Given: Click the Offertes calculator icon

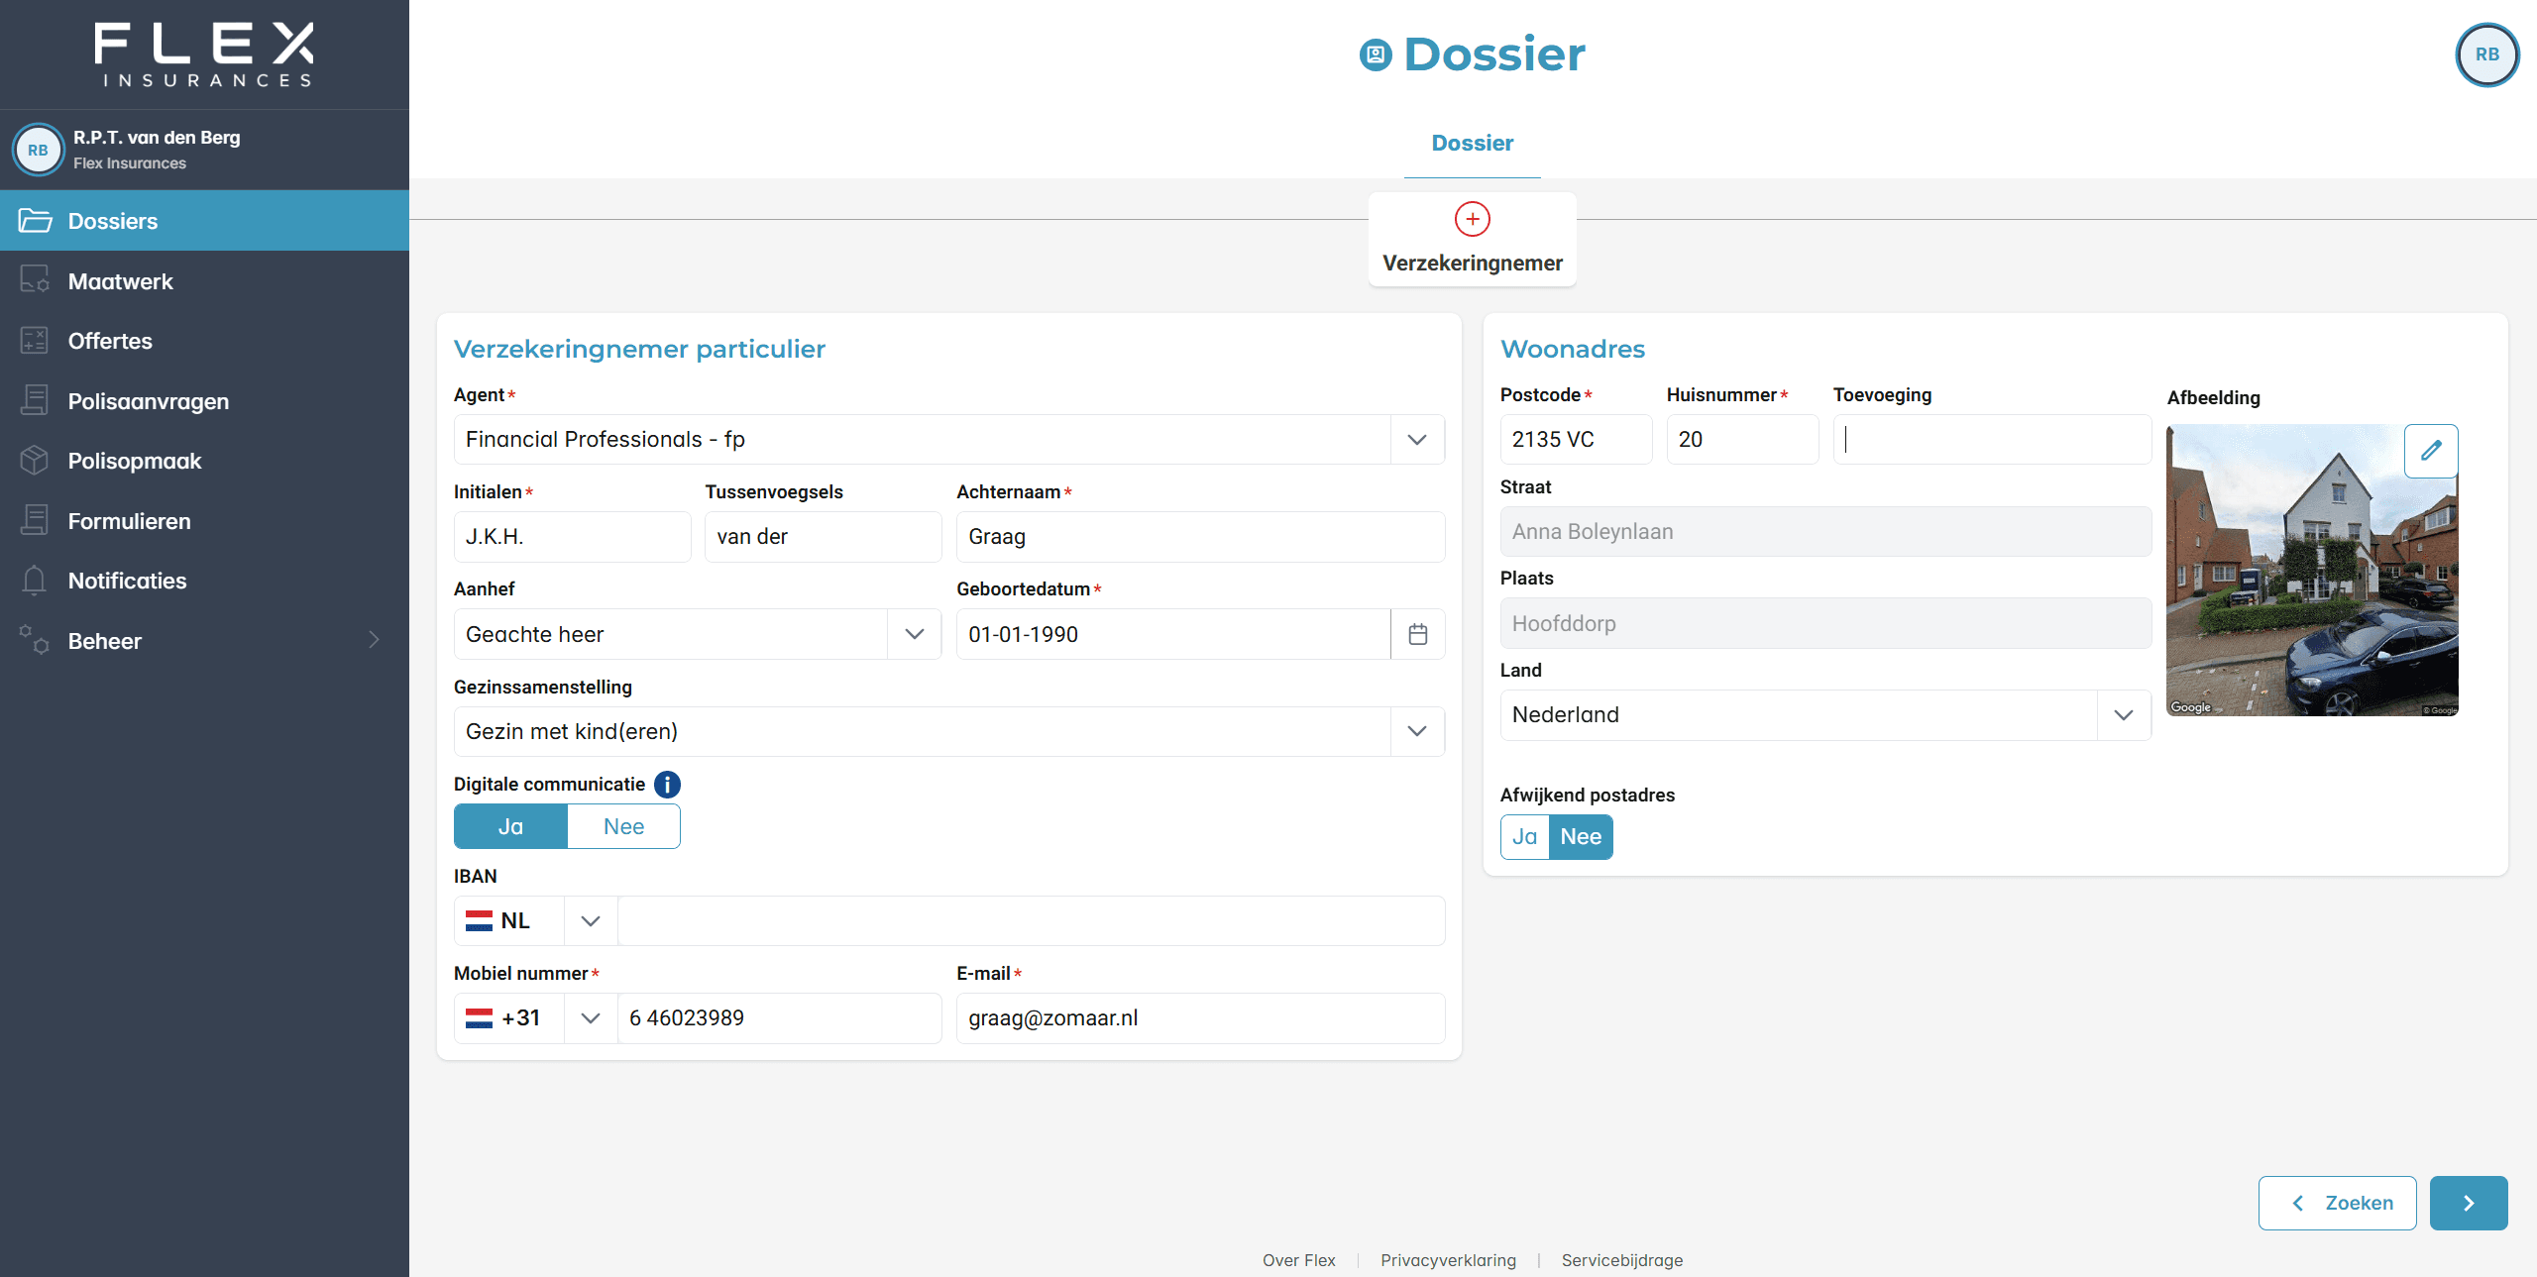Looking at the screenshot, I should pyautogui.click(x=35, y=341).
